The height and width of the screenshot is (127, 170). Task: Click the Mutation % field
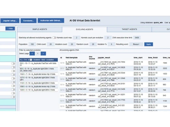pyautogui.click(x=112, y=44)
